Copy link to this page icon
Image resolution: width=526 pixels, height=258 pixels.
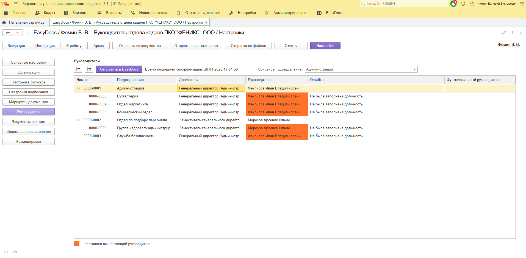504,33
